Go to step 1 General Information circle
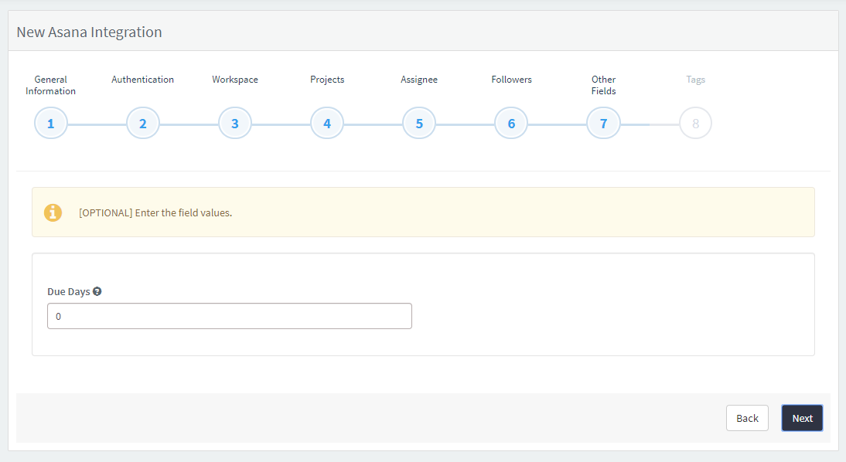This screenshot has width=846, height=462. pyautogui.click(x=51, y=124)
